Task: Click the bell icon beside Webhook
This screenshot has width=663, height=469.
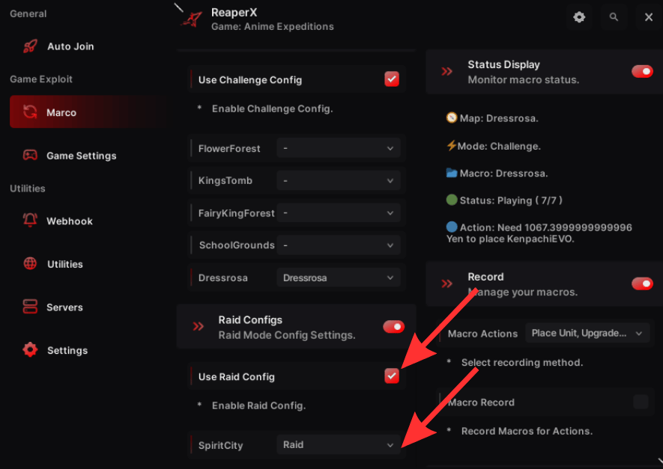Action: 30,220
